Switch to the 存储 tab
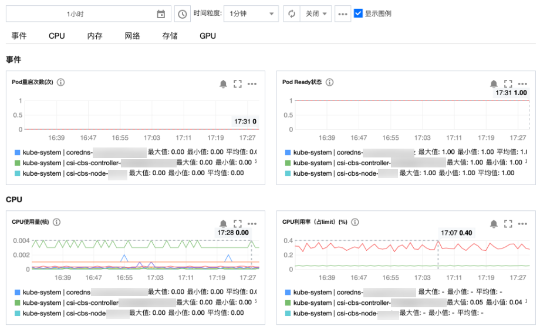 pyautogui.click(x=170, y=36)
